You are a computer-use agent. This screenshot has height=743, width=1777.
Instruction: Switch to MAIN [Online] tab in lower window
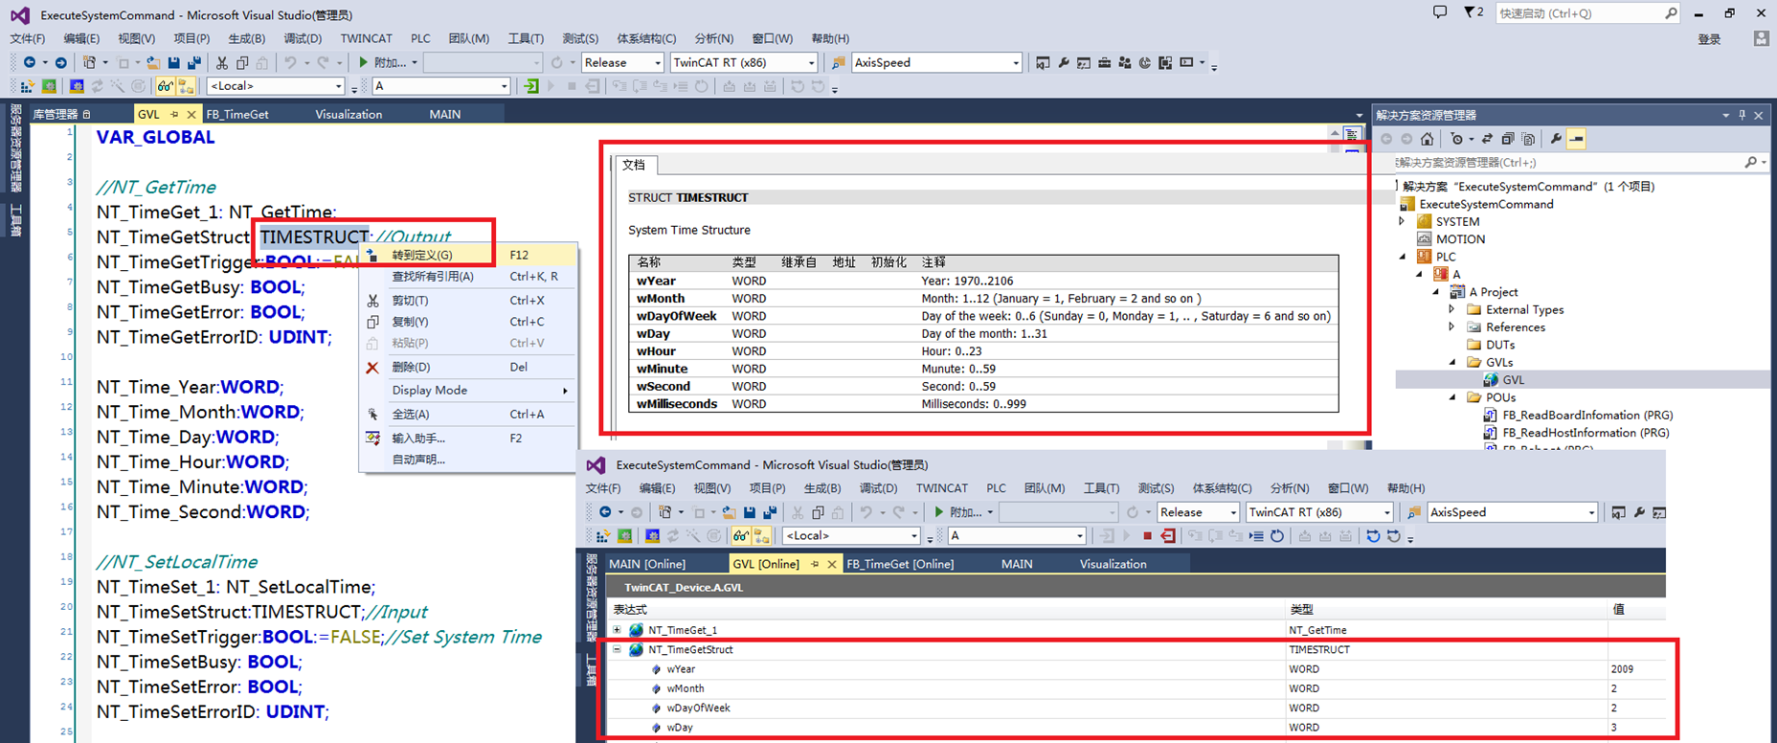point(647,564)
